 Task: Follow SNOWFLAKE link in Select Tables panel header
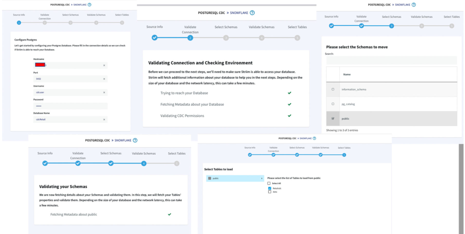(x=306, y=138)
